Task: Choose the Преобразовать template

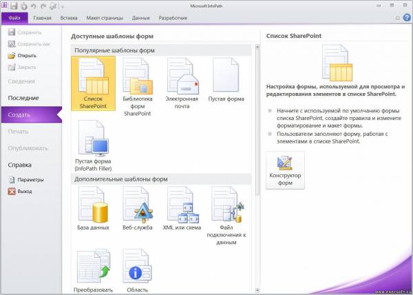Action: tap(93, 271)
